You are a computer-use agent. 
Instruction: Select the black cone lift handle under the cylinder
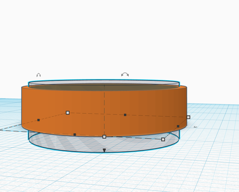[x=104, y=150]
